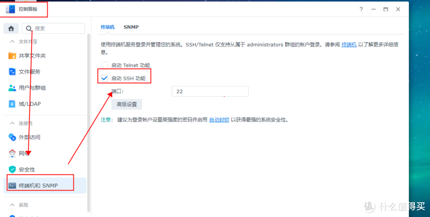This screenshot has width=430, height=217.
Task: Switch to the 终端机 tab
Action: (108, 27)
